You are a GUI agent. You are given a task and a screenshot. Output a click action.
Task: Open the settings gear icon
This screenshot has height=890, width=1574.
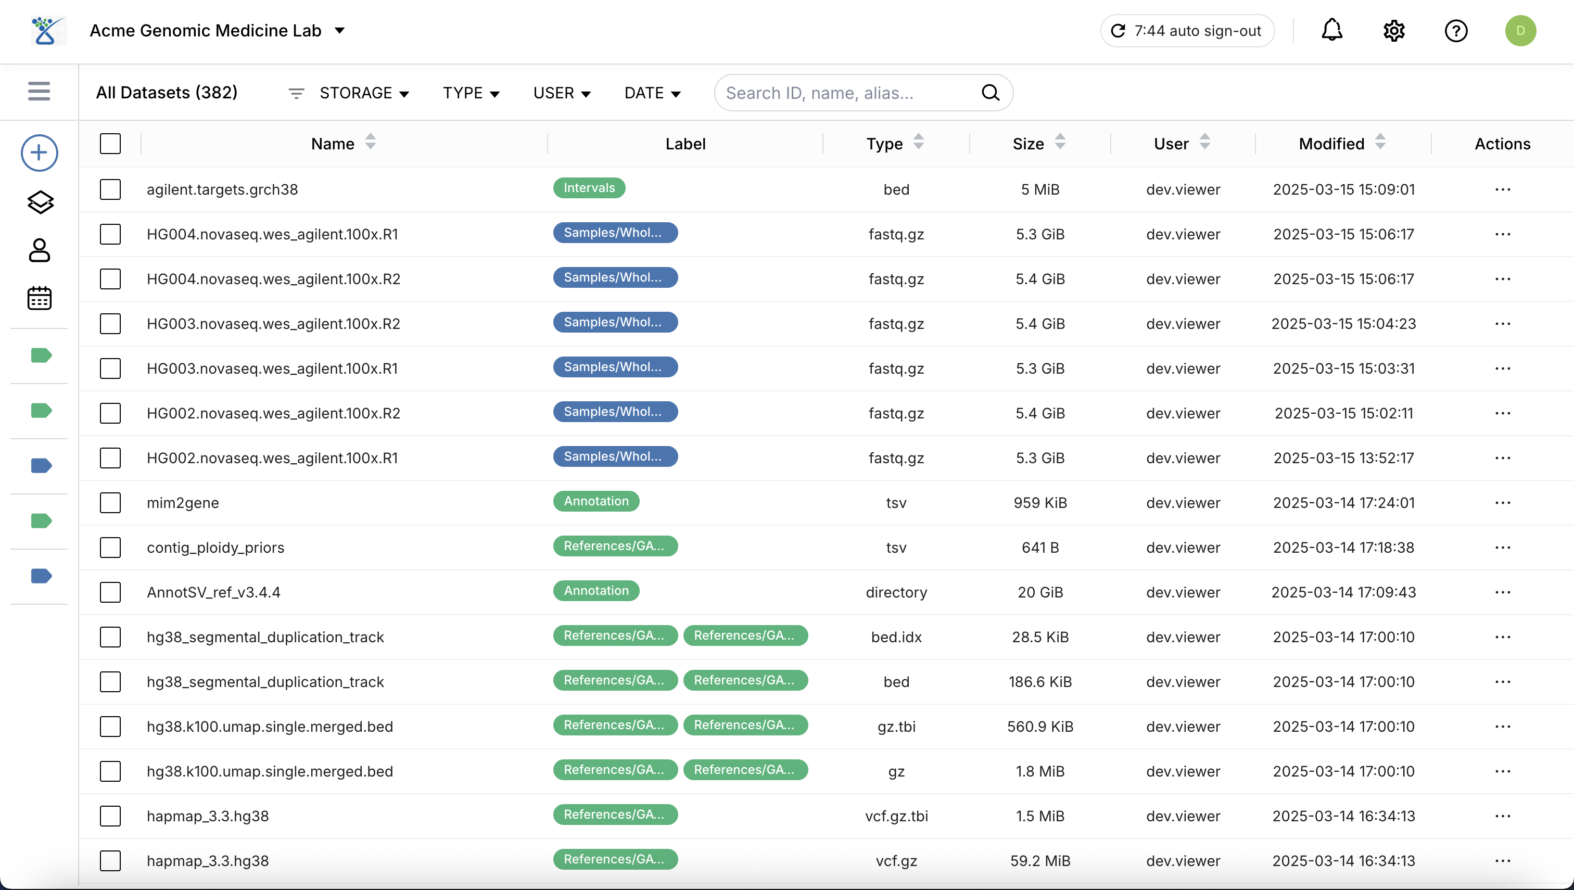[1394, 31]
